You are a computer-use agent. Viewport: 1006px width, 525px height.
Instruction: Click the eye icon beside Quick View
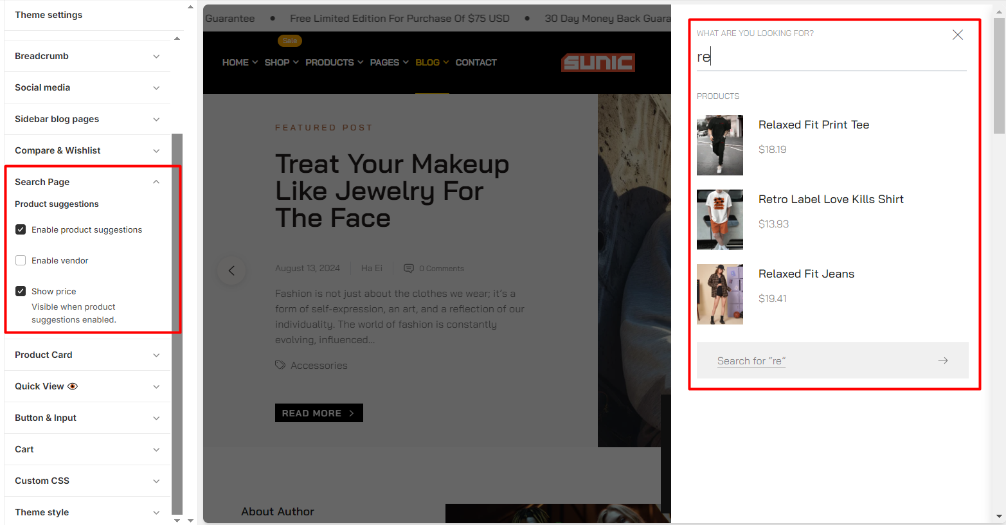tap(73, 386)
